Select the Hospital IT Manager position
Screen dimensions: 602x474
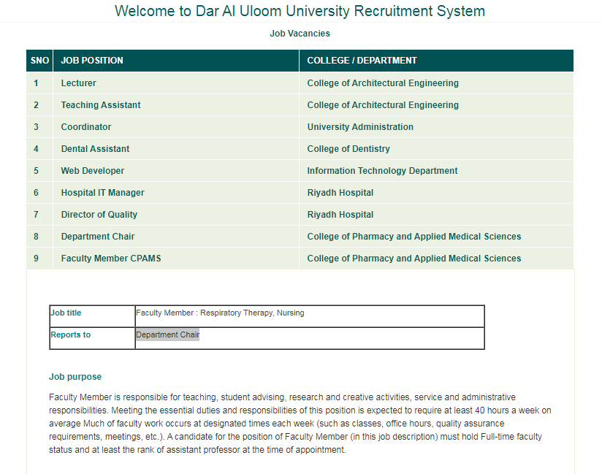[102, 193]
